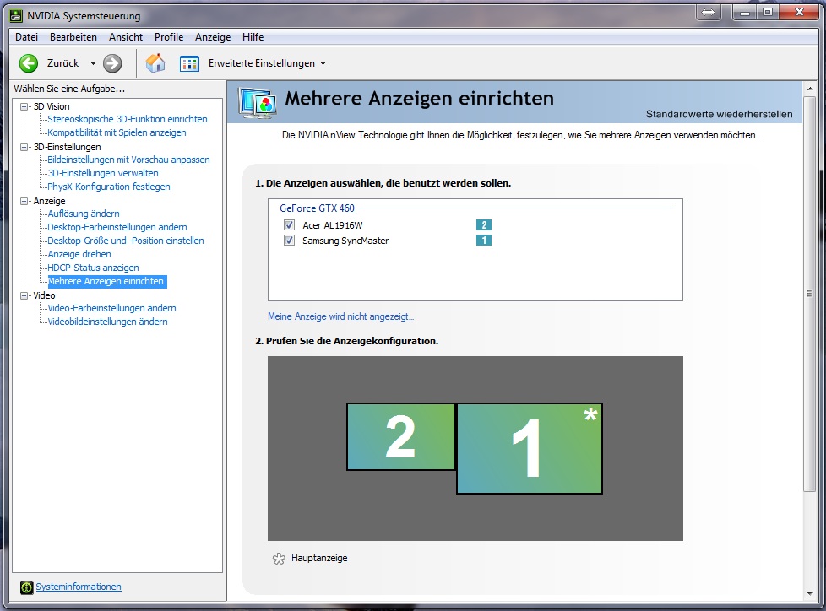Click the green Zurück back arrow
The image size is (826, 611).
tap(29, 63)
